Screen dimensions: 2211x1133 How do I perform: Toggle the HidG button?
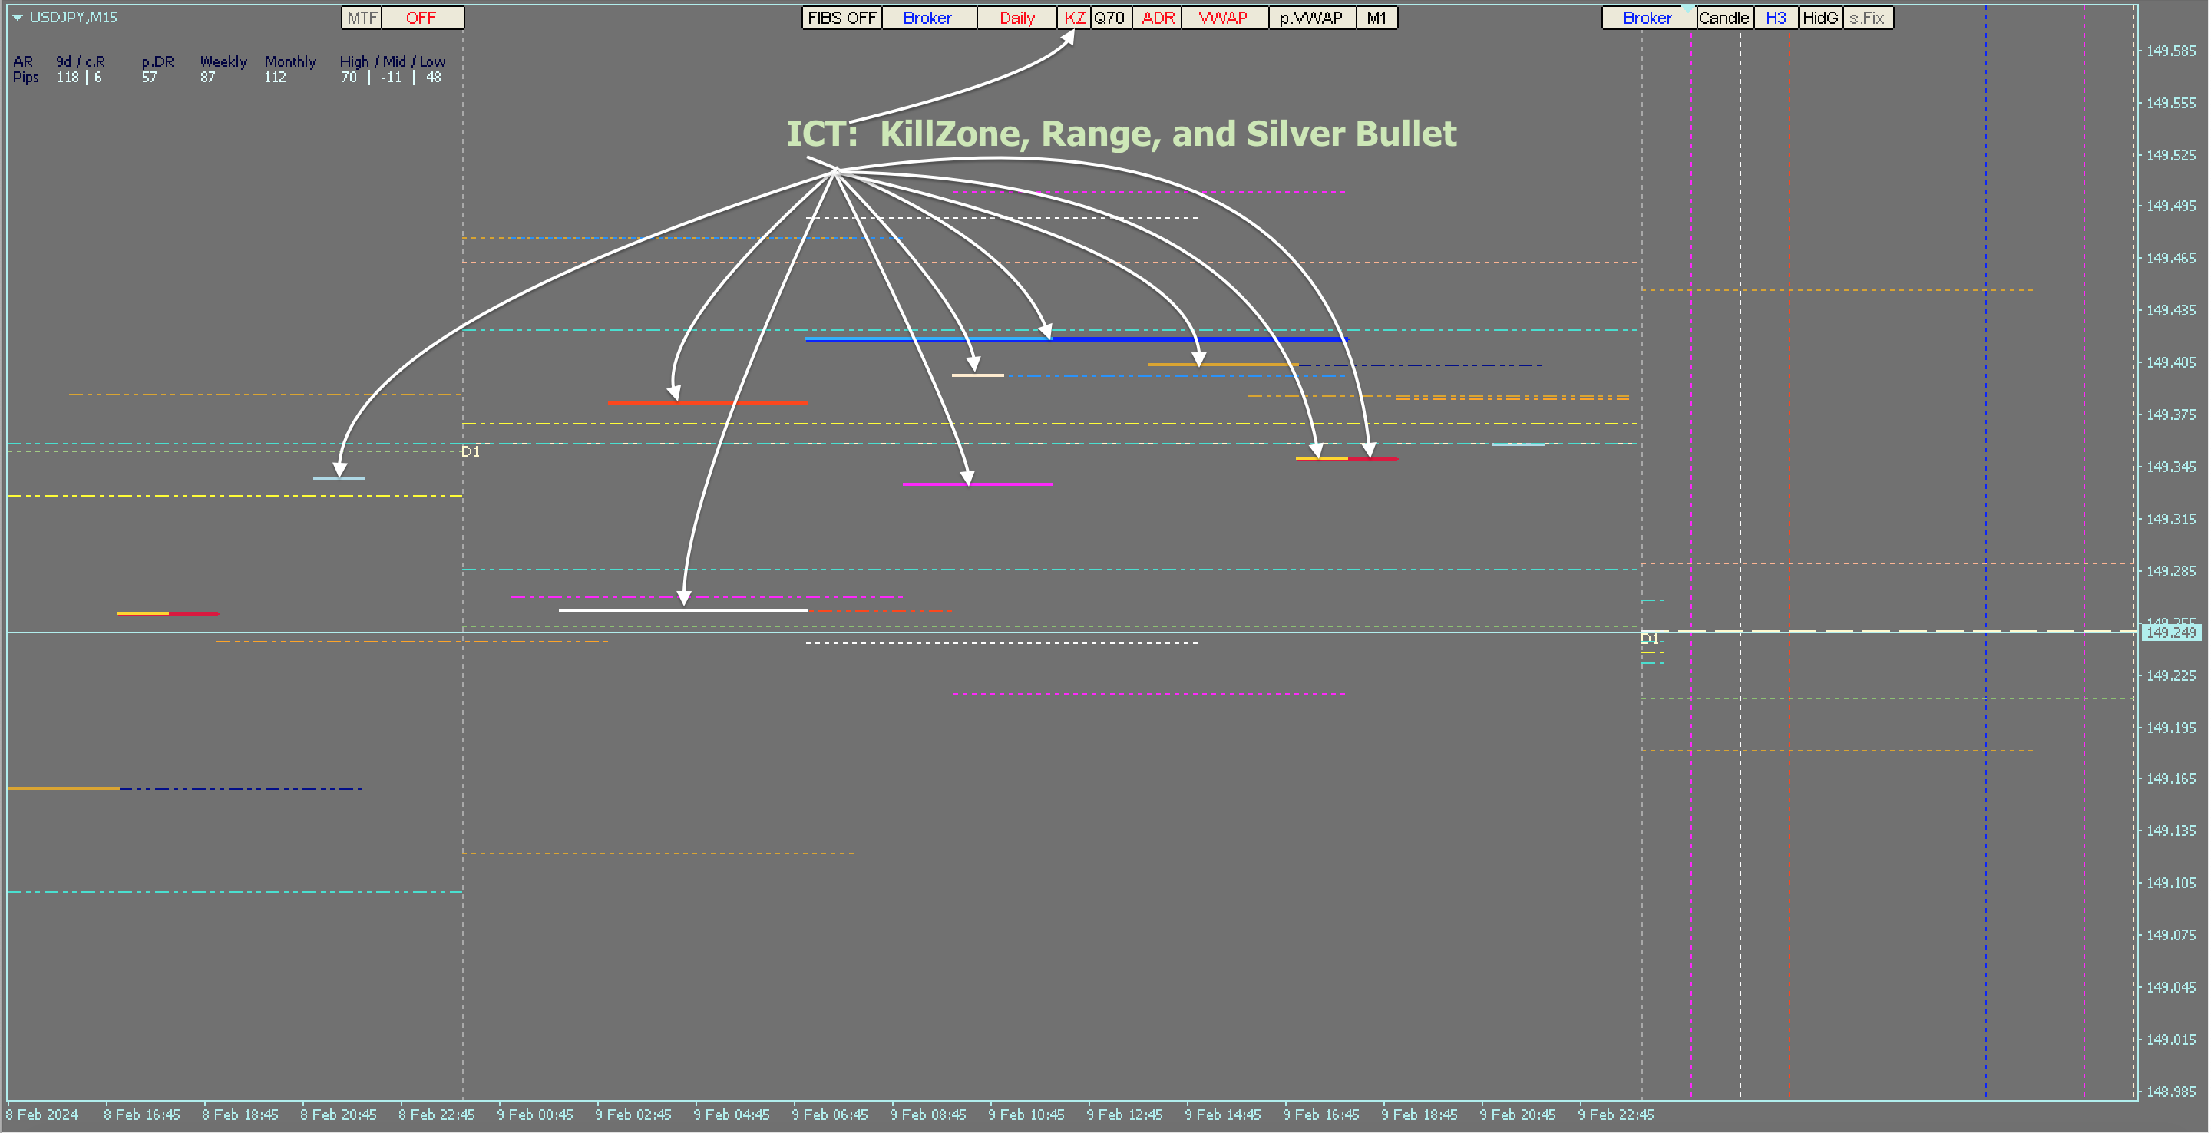click(x=1819, y=18)
